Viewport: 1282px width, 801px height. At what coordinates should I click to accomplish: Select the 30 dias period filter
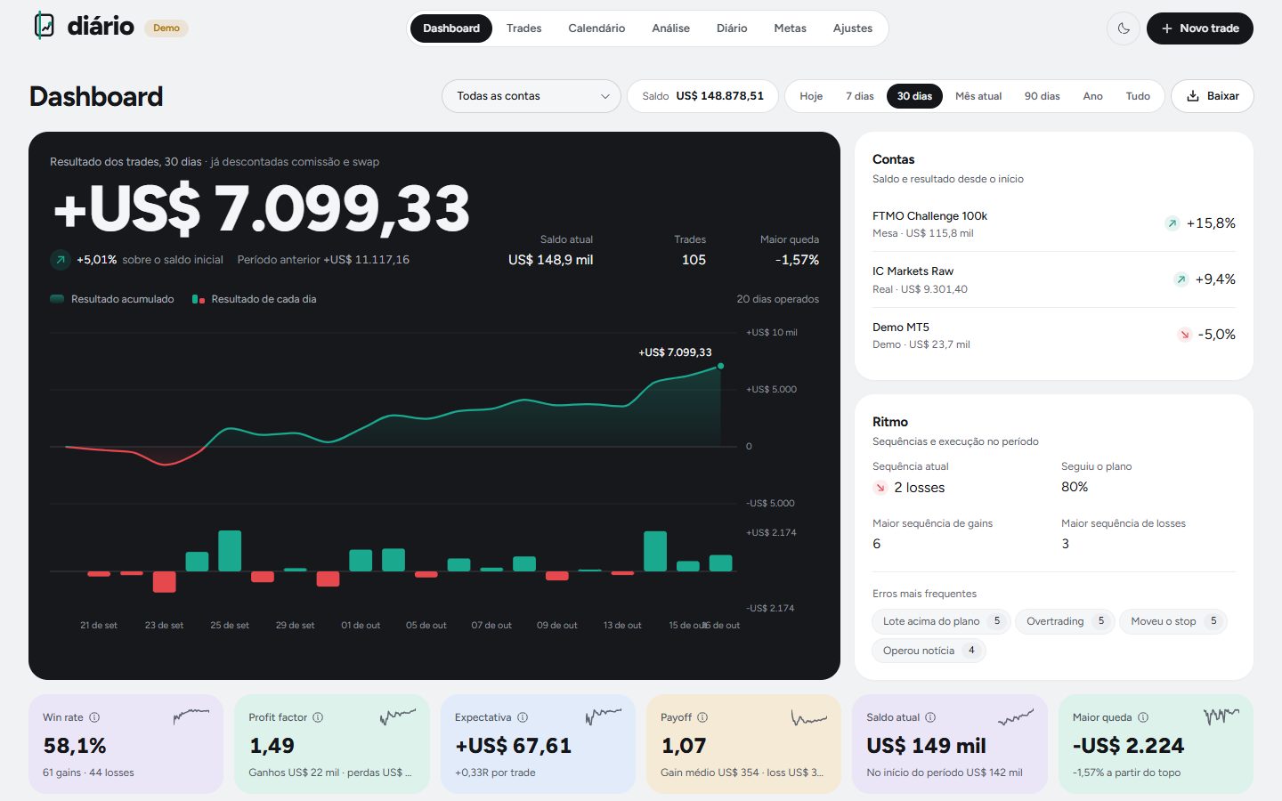pyautogui.click(x=914, y=96)
